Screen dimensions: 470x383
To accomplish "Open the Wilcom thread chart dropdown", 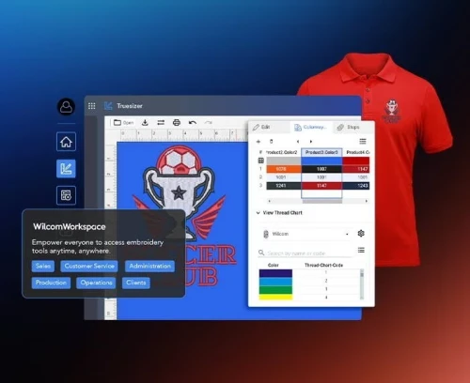I will click(305, 234).
